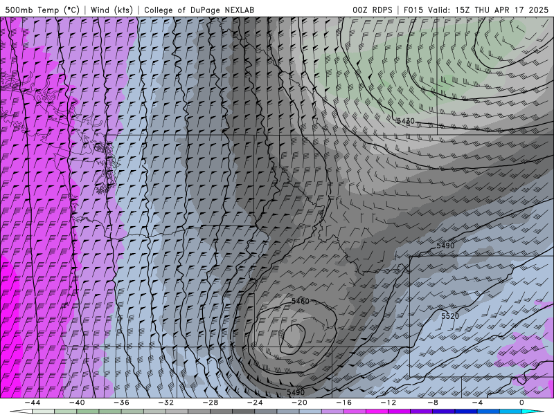The image size is (554, 415).
Task: Click the -16 colorbar tick label
Action: [x=344, y=403]
